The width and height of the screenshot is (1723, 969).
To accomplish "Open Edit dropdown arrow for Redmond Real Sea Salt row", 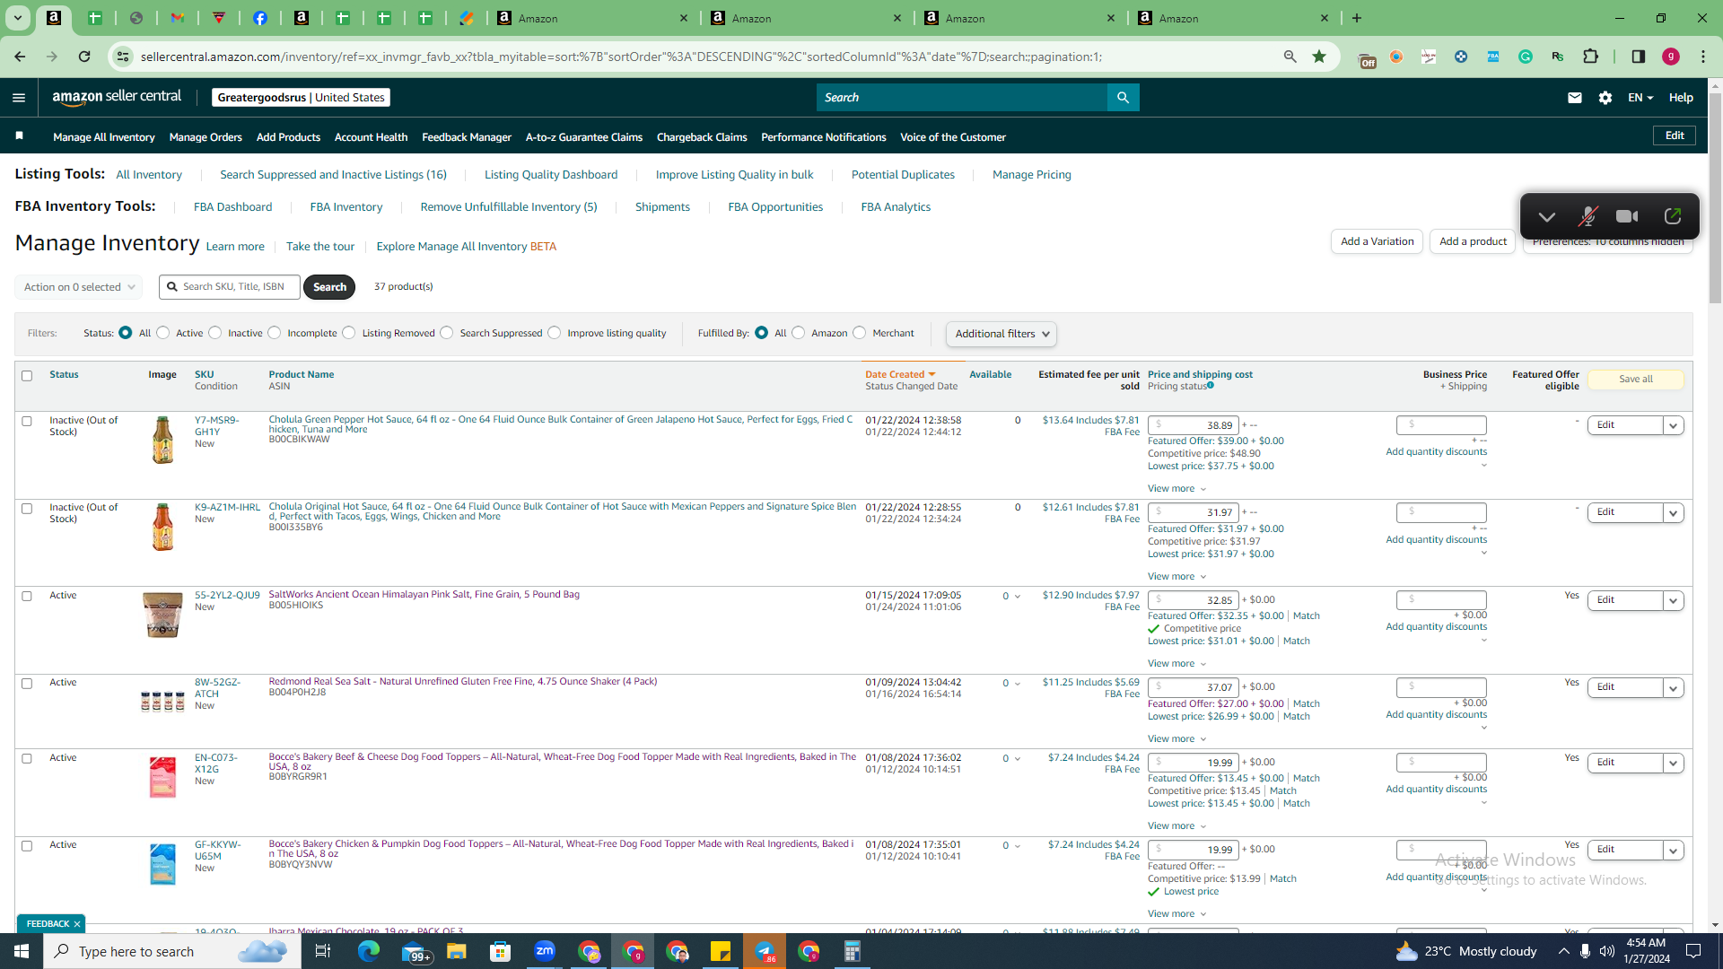I will point(1674,687).
